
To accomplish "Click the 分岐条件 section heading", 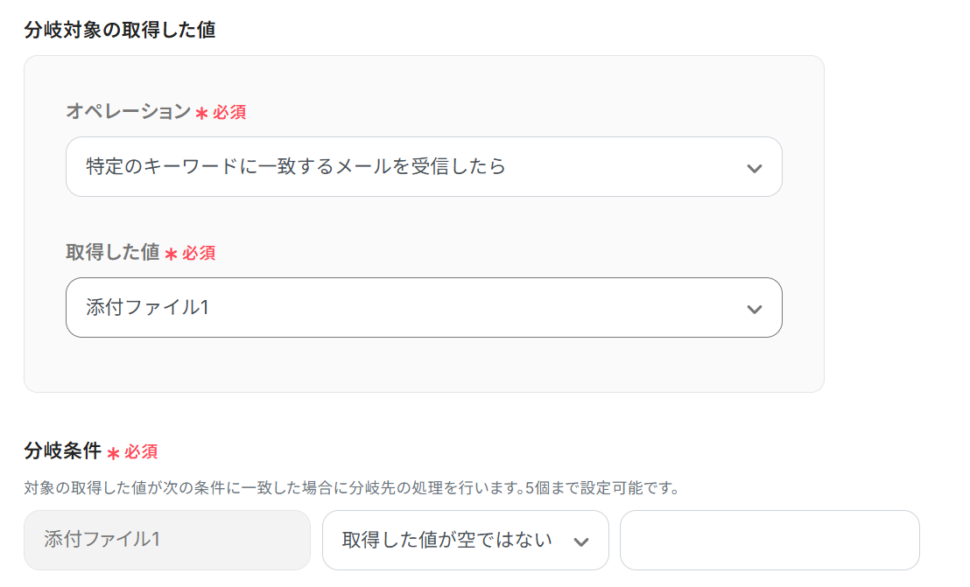I will (x=62, y=451).
